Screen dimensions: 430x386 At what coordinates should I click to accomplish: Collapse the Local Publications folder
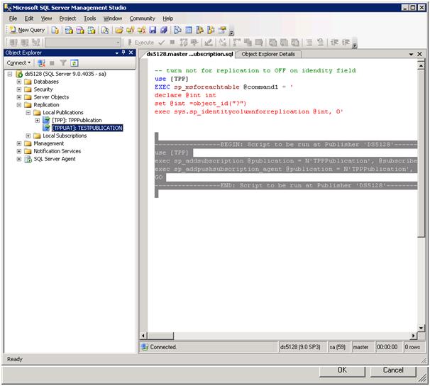pyautogui.click(x=28, y=112)
